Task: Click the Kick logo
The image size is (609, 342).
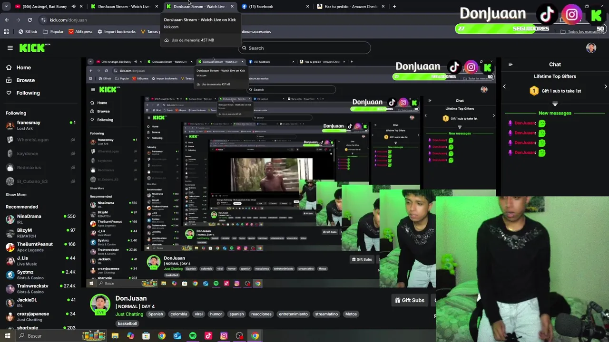Action: click(x=34, y=47)
